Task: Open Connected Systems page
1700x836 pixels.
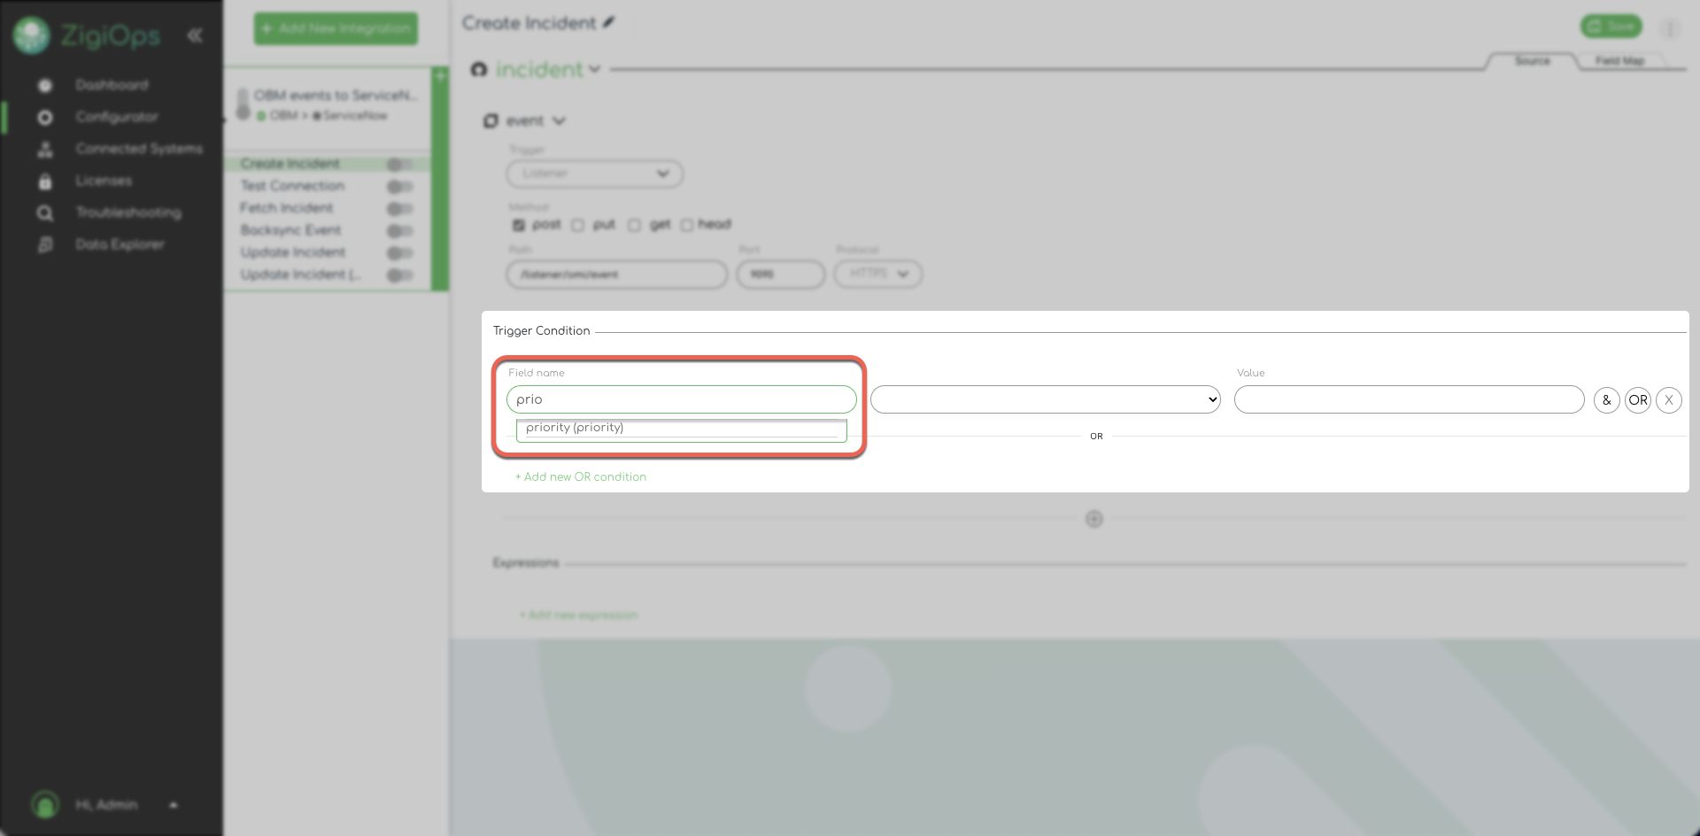Action: click(138, 149)
